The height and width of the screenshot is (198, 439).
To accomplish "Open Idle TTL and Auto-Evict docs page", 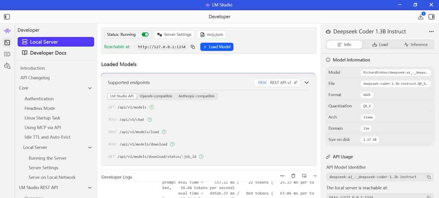I will 47,137.
